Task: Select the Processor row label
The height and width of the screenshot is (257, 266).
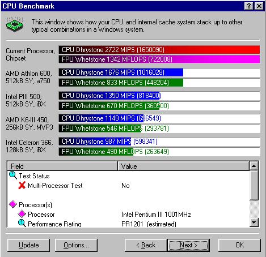Action: [41, 215]
